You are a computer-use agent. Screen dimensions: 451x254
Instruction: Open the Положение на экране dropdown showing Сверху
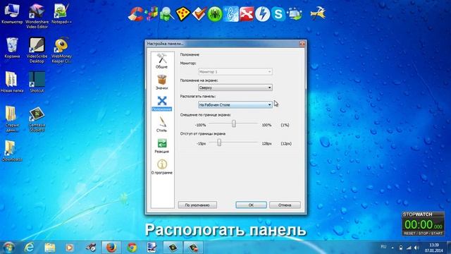235,87
